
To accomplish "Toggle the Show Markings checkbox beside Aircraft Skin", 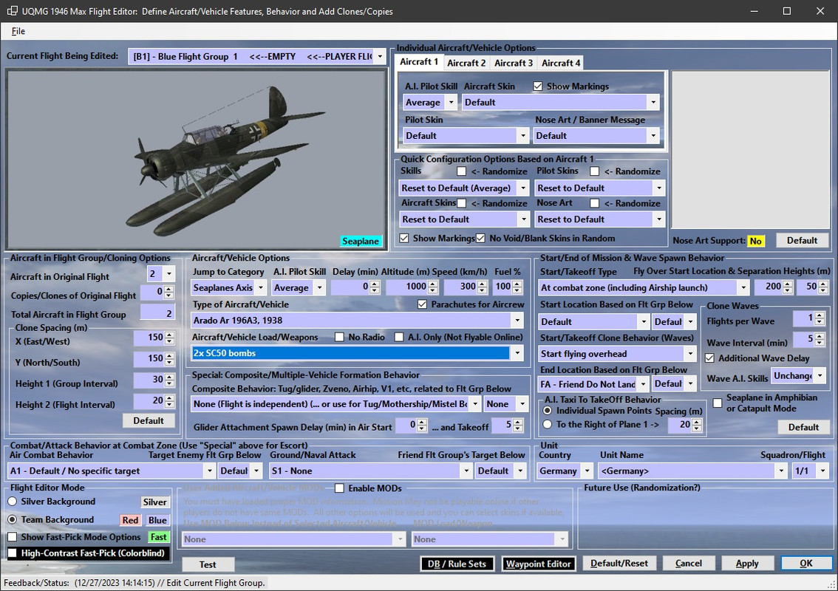I will click(x=538, y=86).
